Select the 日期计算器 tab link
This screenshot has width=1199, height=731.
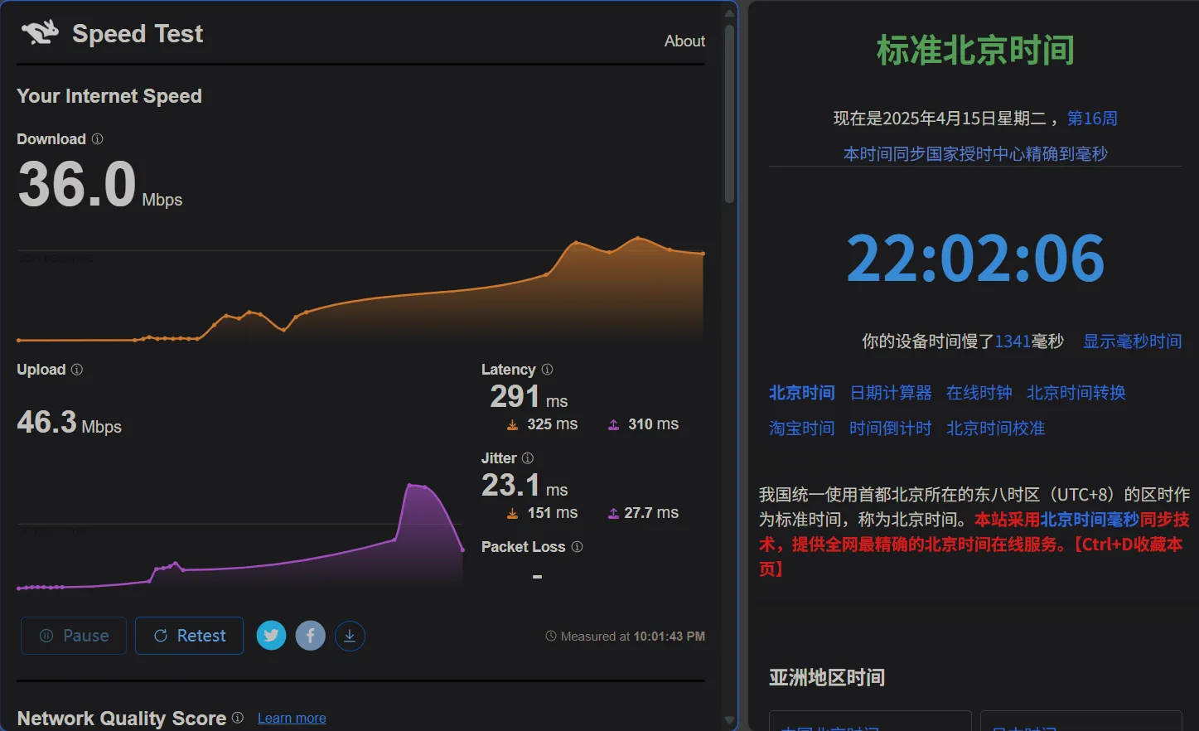tap(891, 393)
